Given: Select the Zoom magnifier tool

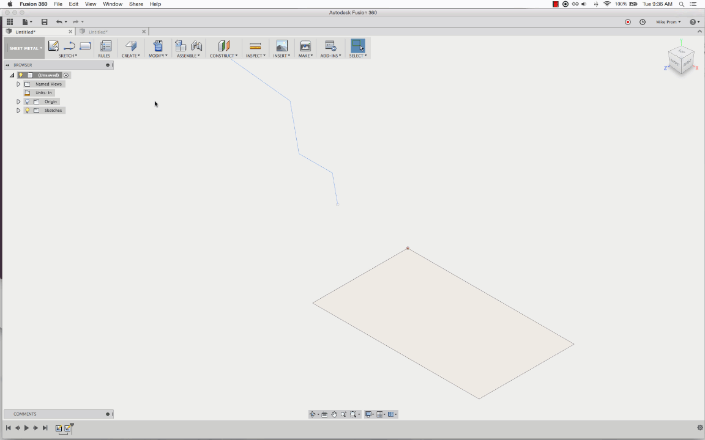Looking at the screenshot, I should click(x=343, y=414).
